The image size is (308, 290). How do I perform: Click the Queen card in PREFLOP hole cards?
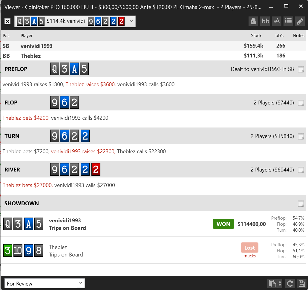pos(55,69)
